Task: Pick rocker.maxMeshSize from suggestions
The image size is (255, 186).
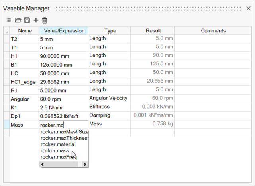Action: pos(64,132)
